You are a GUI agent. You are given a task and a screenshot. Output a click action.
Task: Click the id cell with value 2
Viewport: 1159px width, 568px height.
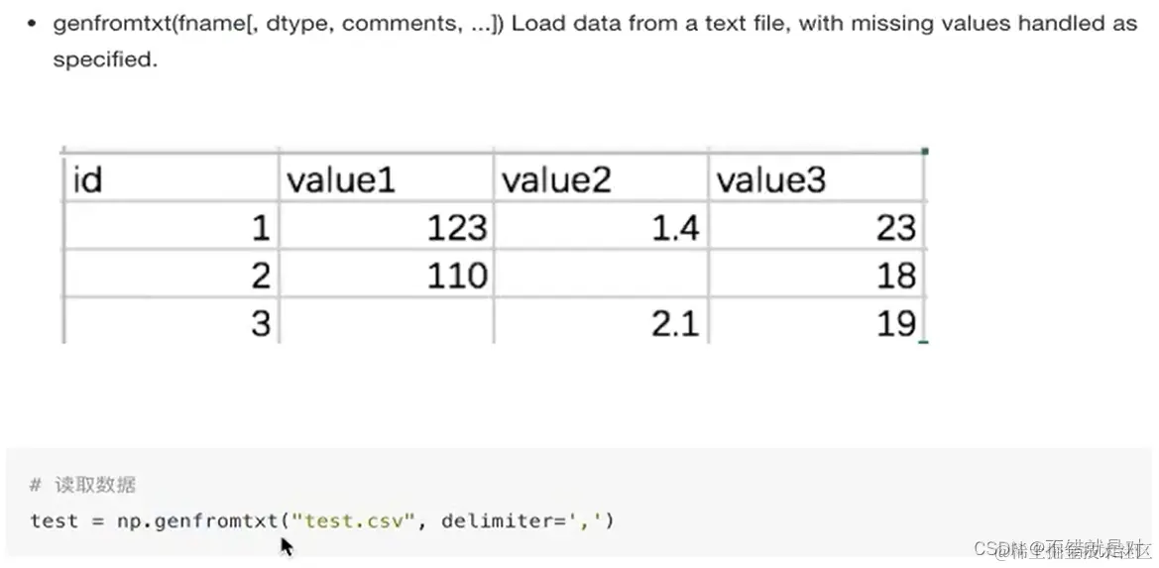[x=170, y=275]
